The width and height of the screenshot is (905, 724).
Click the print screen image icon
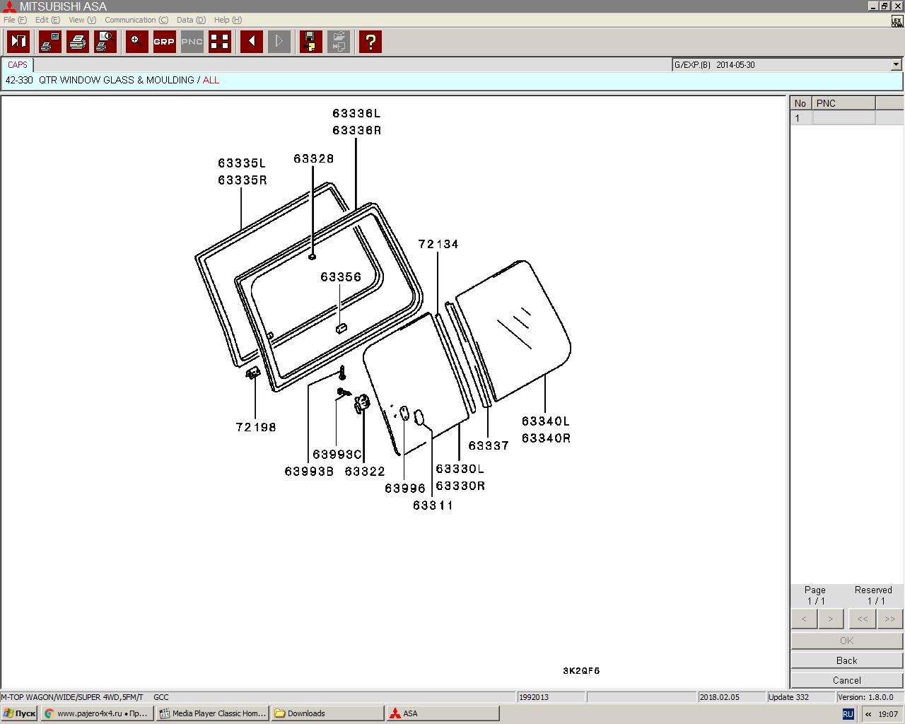(x=49, y=42)
